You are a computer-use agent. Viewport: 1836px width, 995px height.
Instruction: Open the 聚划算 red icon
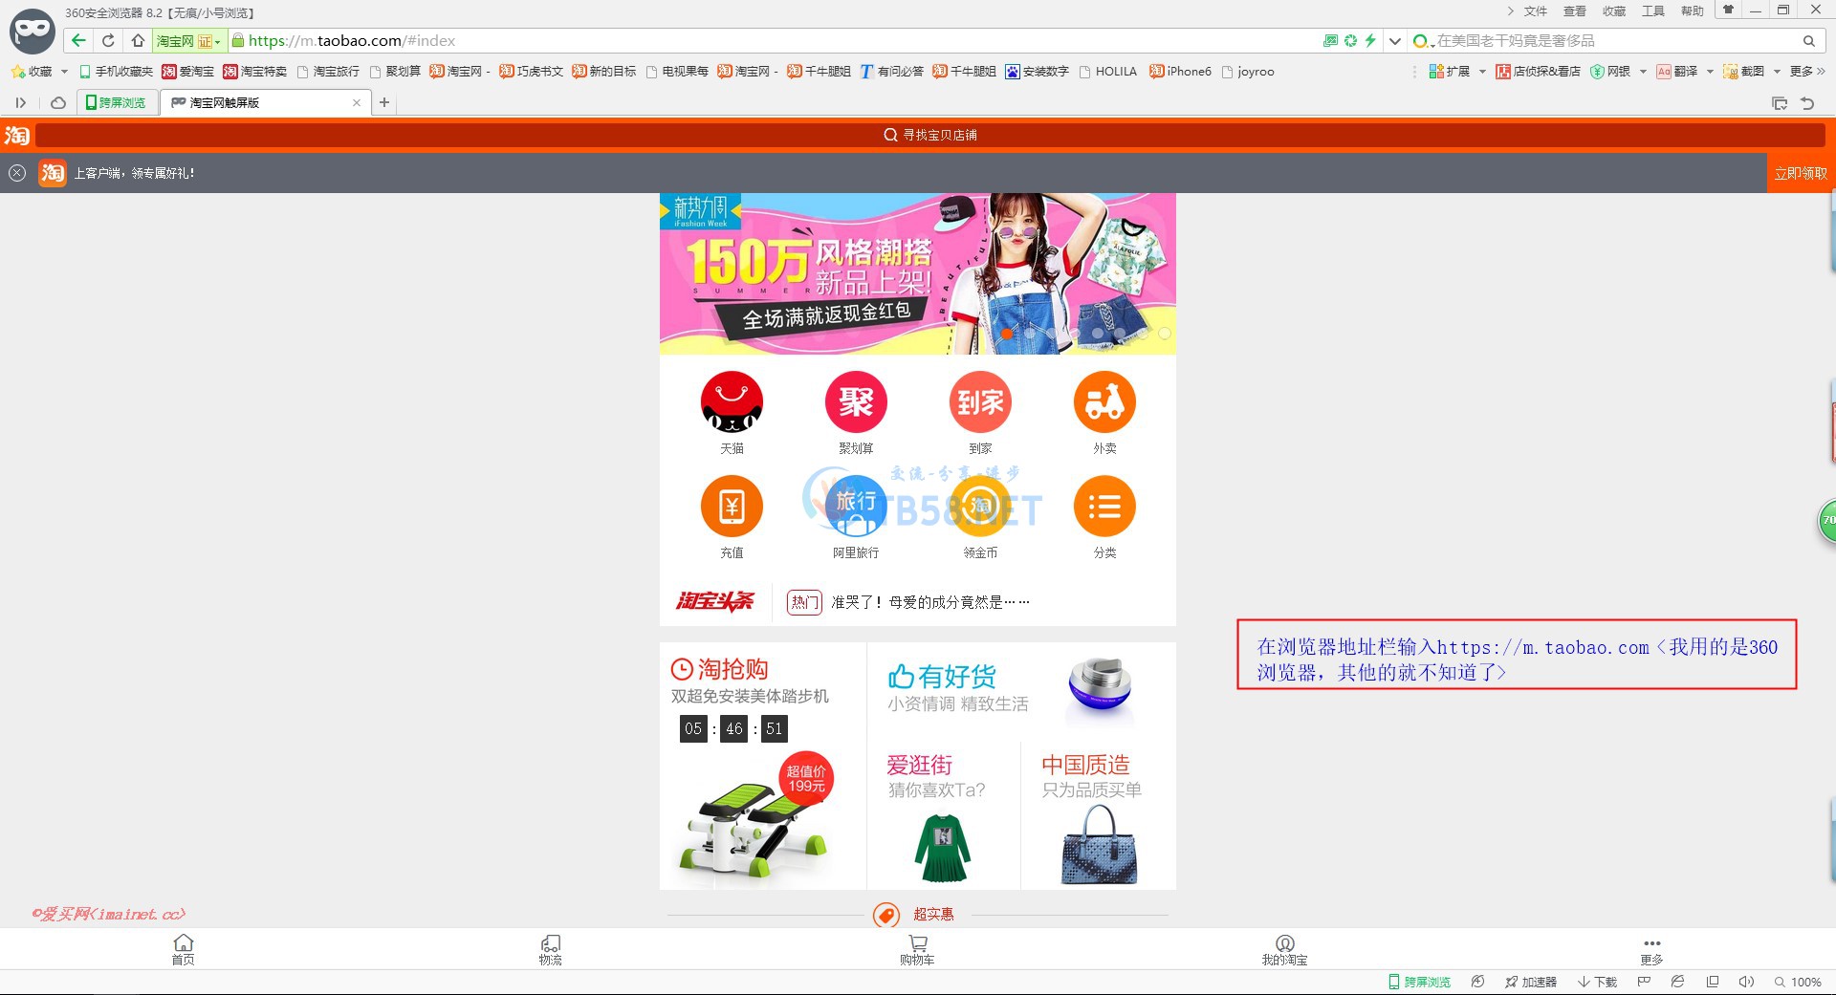[856, 402]
